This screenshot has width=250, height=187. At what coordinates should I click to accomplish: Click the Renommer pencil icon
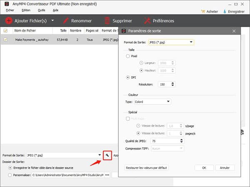(65, 20)
